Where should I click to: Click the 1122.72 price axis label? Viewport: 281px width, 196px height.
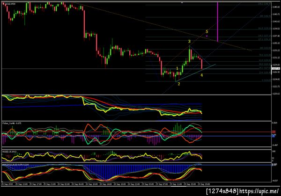point(276,87)
